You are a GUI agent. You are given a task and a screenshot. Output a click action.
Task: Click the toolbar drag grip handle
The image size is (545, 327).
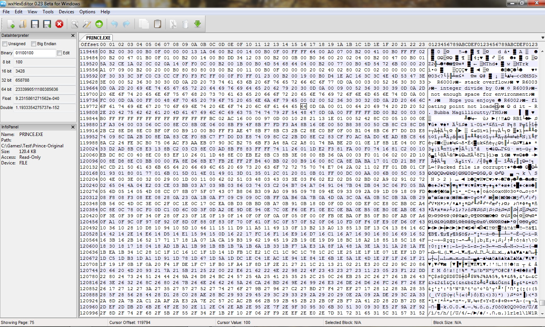point(2,24)
